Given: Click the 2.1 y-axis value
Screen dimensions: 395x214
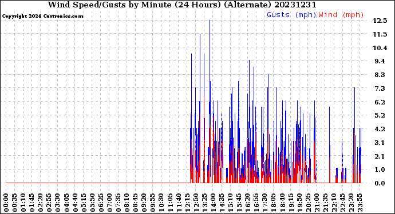Looking at the screenshot, I should (380, 156).
